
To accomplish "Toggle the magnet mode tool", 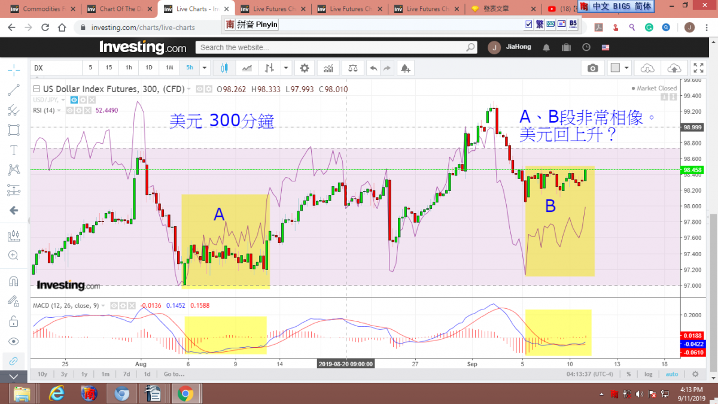I will (x=14, y=281).
